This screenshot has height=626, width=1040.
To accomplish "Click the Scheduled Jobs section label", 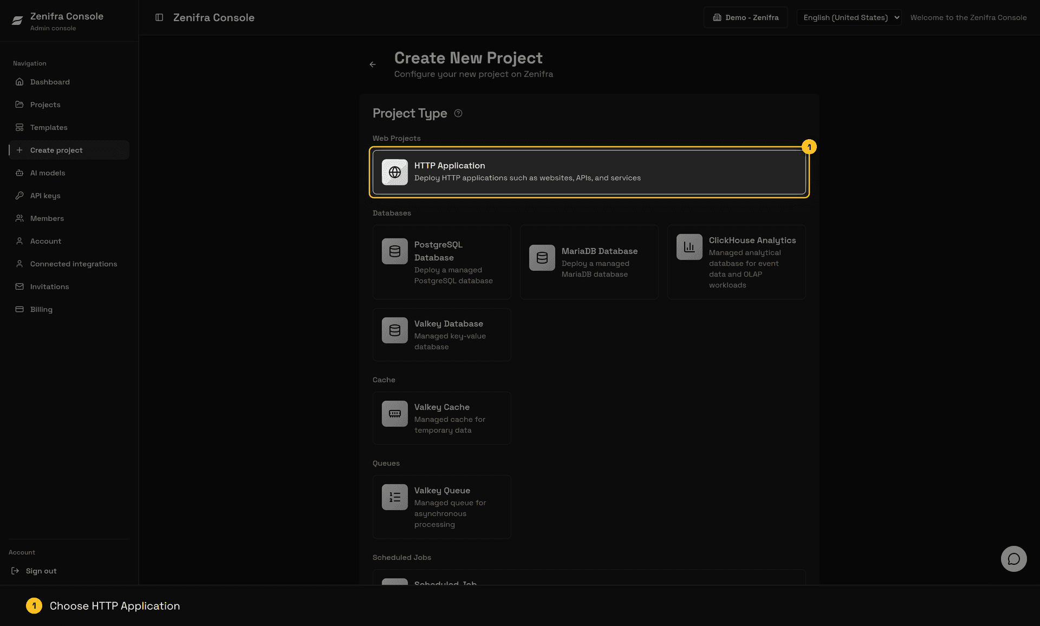I will [x=402, y=557].
